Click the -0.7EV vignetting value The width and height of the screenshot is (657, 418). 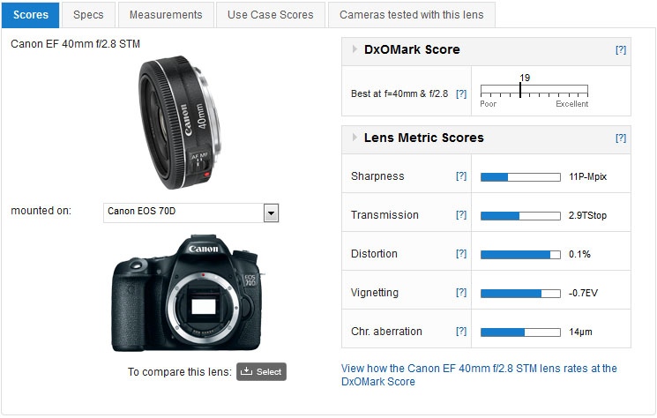pos(583,293)
